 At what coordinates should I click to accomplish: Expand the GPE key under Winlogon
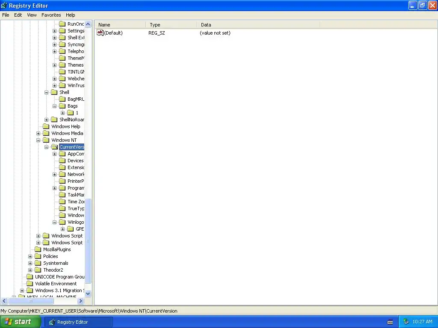tap(62, 229)
